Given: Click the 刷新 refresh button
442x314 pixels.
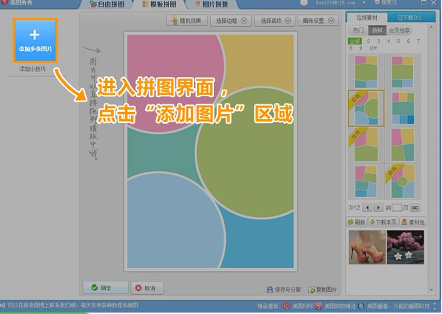Looking at the screenshot, I should pos(356,222).
